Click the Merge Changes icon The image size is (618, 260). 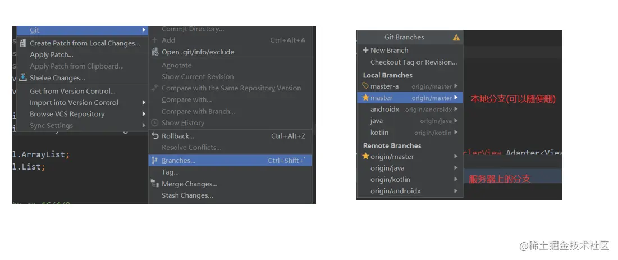pyautogui.click(x=155, y=184)
